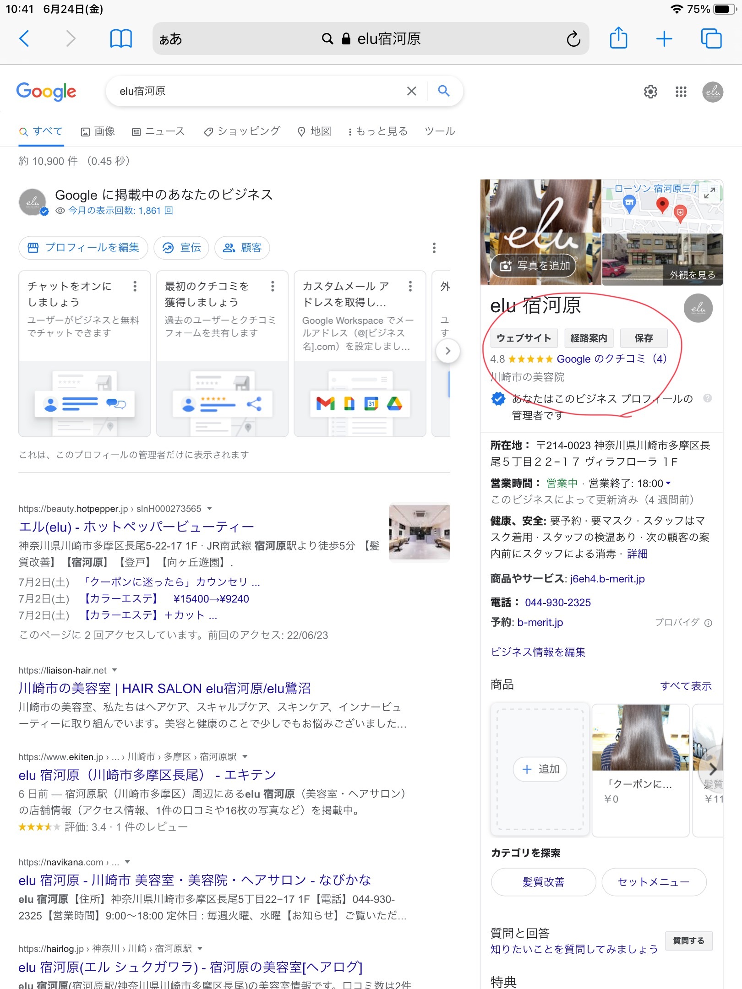The width and height of the screenshot is (742, 989).
Task: Expand hairlog.jp URL dropdown arrow
Action: pos(200,948)
